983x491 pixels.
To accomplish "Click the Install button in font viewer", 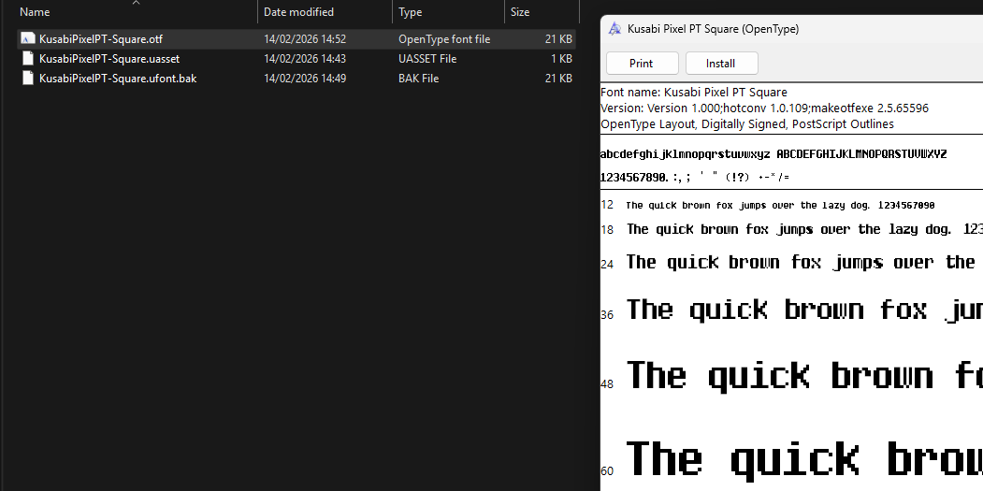I will [x=721, y=64].
